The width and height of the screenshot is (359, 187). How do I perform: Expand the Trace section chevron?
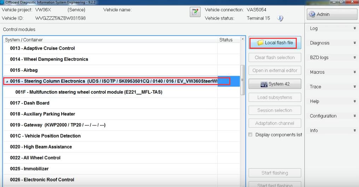(x=354, y=87)
